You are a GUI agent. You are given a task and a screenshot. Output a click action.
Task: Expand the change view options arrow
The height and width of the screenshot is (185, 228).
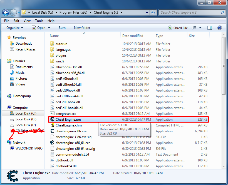coord(200,28)
